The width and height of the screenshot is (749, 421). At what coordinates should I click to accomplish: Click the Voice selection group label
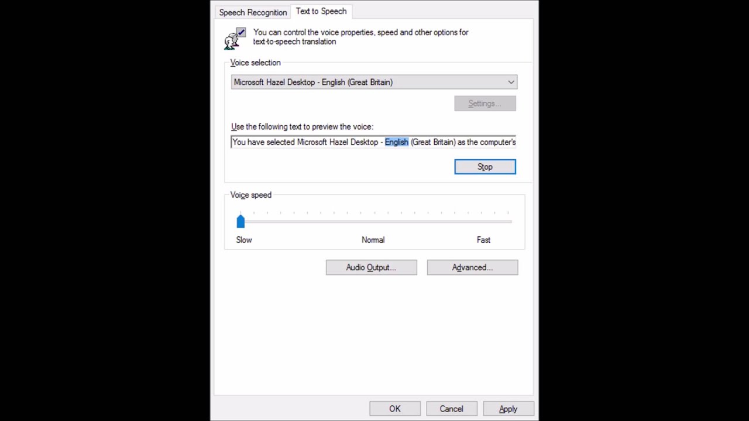click(x=255, y=63)
